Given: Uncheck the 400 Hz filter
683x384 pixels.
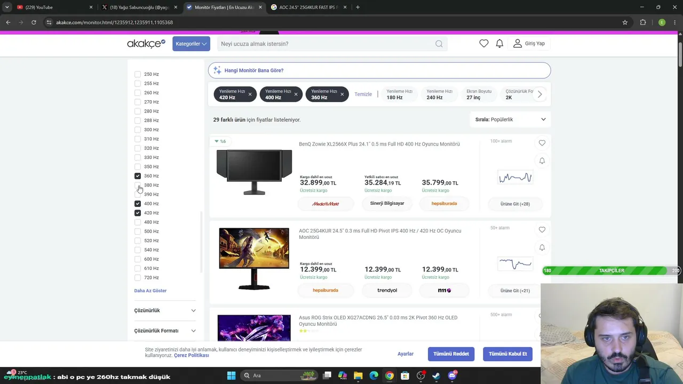Looking at the screenshot, I should (138, 204).
